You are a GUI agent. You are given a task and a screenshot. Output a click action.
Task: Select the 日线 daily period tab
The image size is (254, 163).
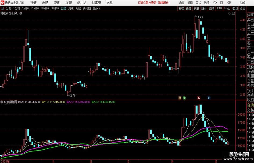coord(63,8)
